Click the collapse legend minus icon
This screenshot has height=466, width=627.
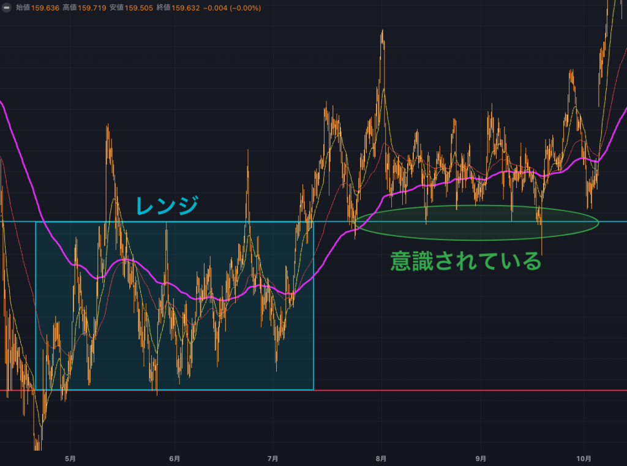coord(7,8)
